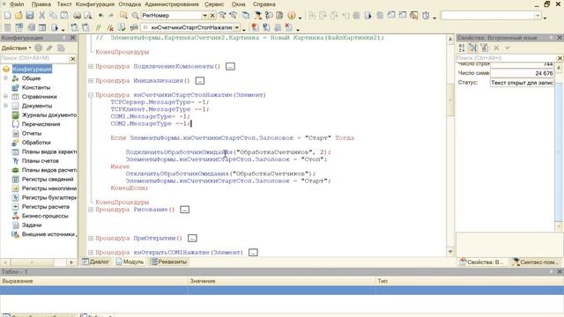Open the Отладка menu
Image resolution: width=564 pixels, height=317 pixels.
[x=130, y=4]
